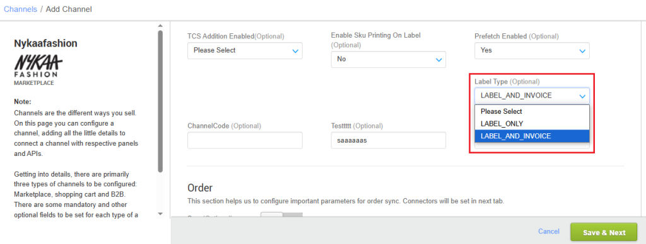
Task: Click the Testtttt field containing saaaaaas
Action: pyautogui.click(x=389, y=140)
